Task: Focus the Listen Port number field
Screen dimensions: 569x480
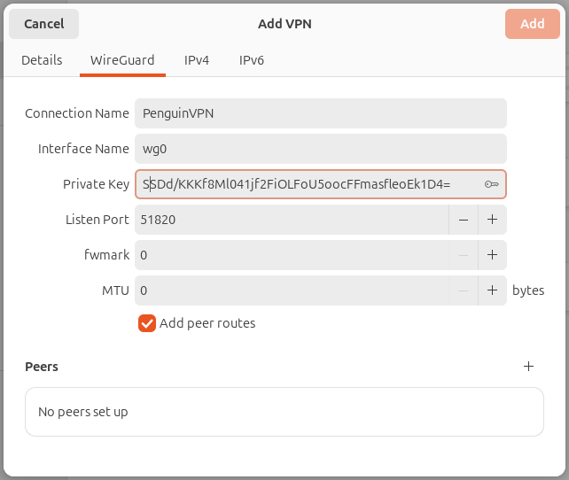Action: tap(292, 220)
